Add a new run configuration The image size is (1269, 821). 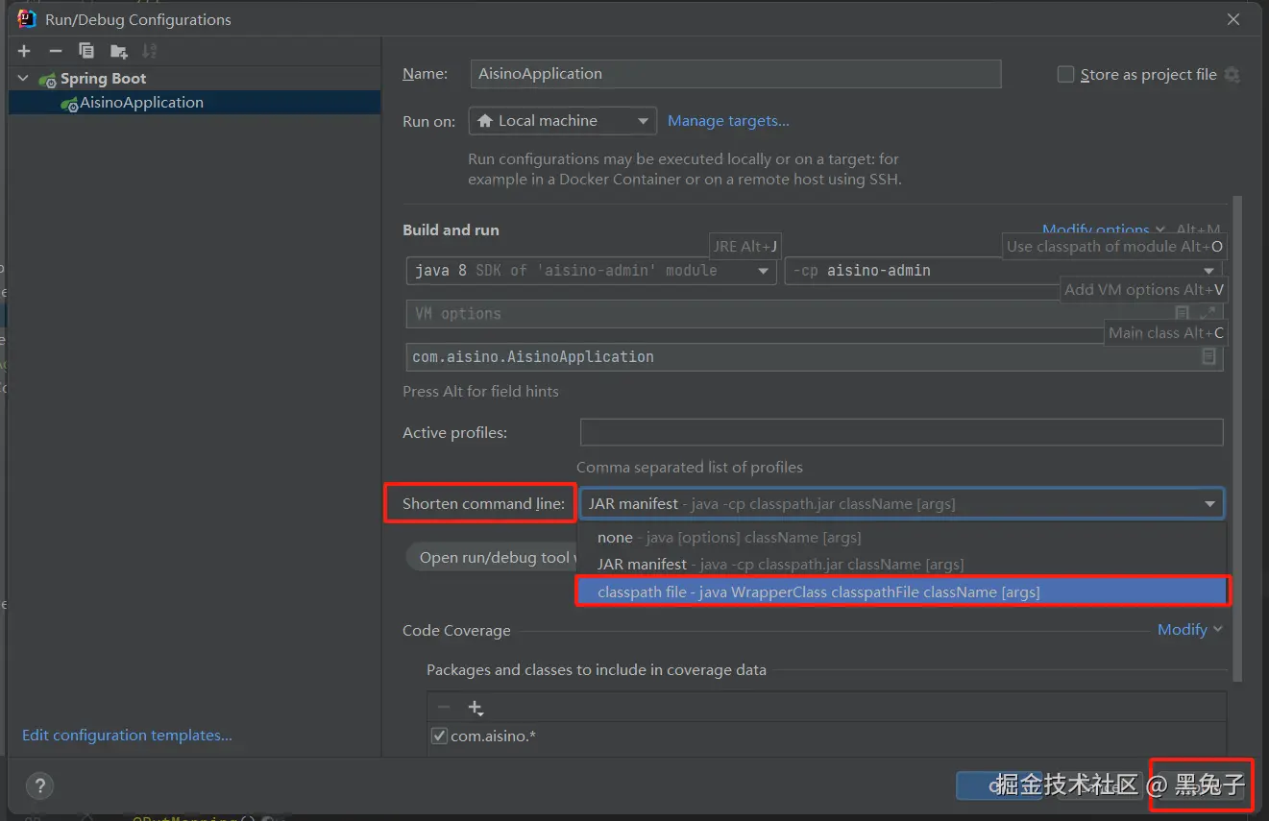coord(25,51)
